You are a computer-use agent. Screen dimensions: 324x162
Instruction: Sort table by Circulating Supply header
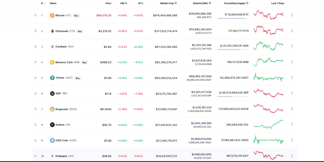(234, 3)
